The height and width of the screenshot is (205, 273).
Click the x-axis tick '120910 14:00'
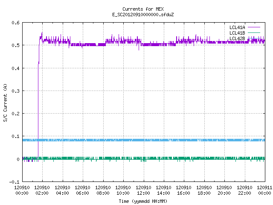(x=163, y=190)
